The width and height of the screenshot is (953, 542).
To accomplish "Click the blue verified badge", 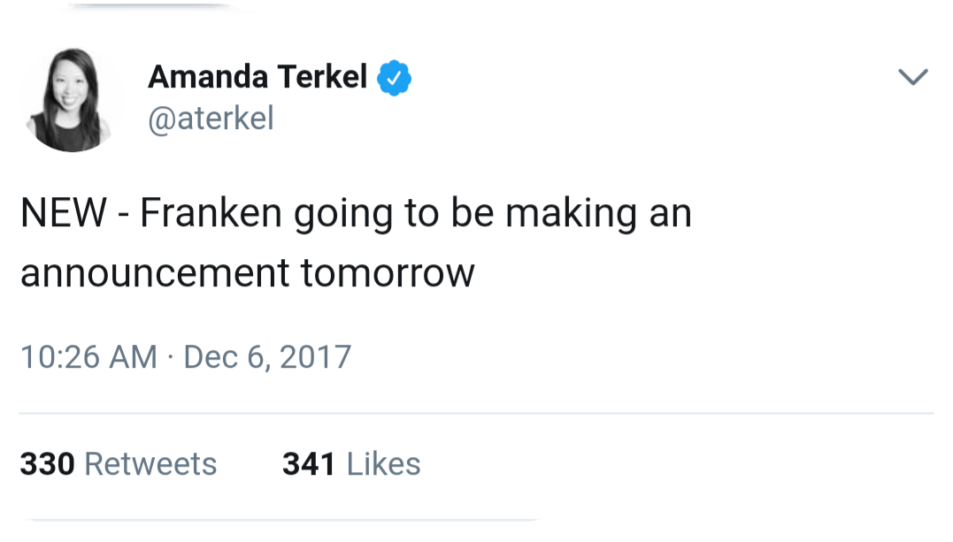I will point(395,79).
